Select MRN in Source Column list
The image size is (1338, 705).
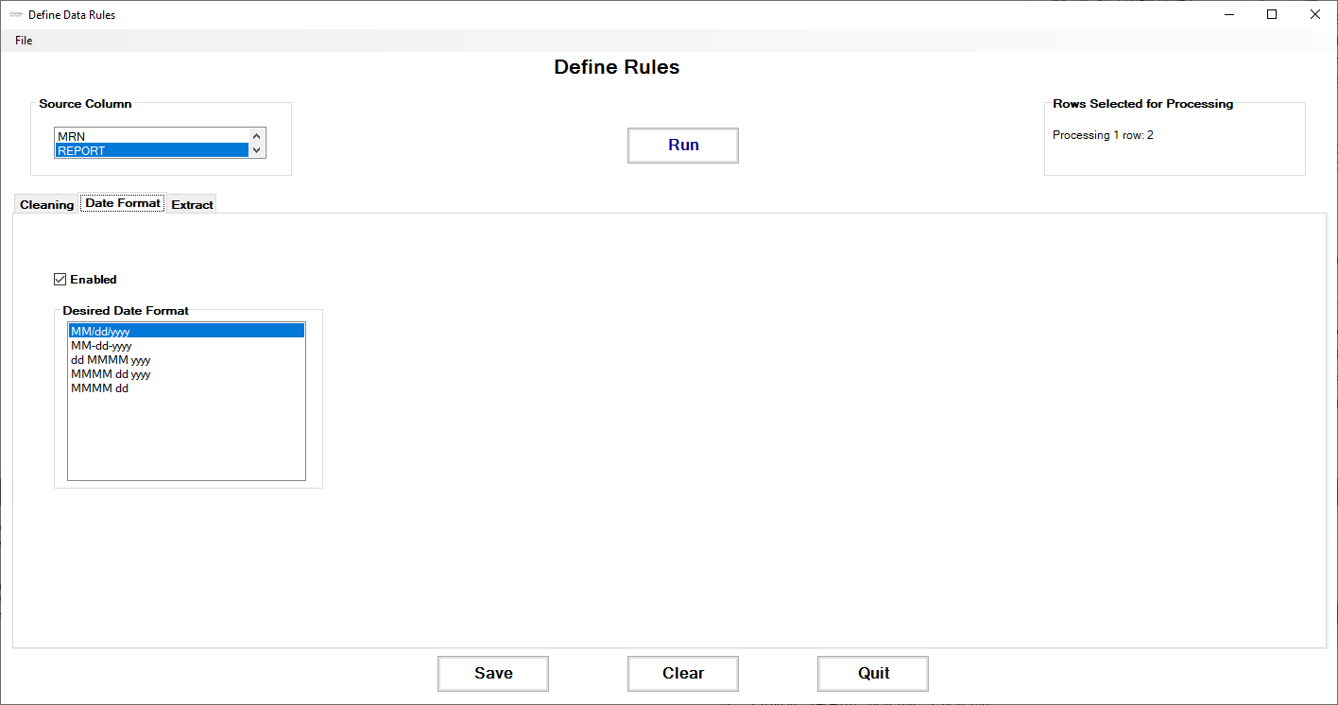[x=151, y=136]
